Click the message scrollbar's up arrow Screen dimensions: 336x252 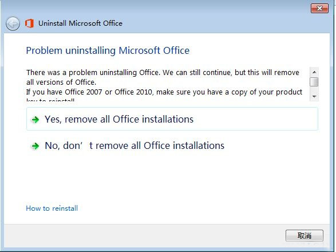coord(314,72)
